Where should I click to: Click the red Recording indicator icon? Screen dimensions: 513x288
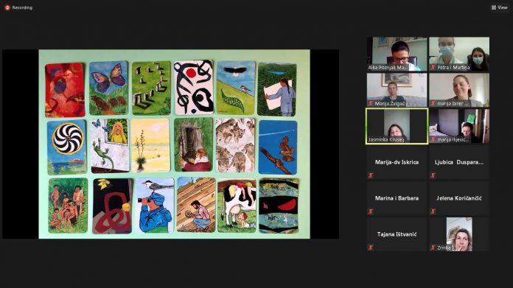click(7, 7)
